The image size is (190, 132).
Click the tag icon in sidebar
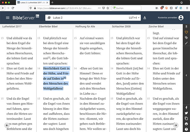[x=187, y=38]
